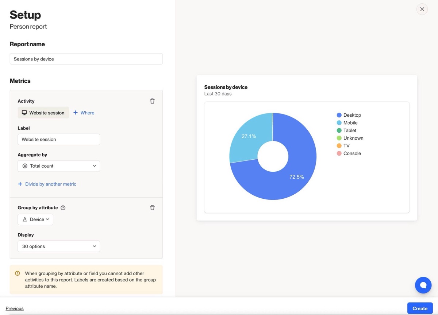The height and width of the screenshot is (315, 438).
Task: Remove the Group by attribute section via trash icon
Action: [x=152, y=207]
